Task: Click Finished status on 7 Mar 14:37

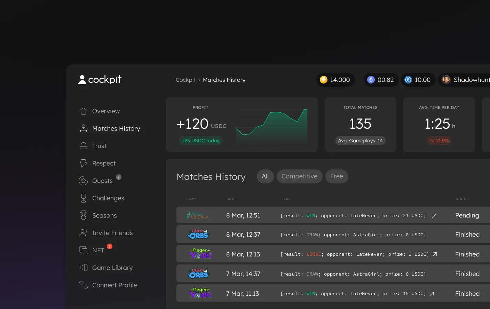Action: 467,274
